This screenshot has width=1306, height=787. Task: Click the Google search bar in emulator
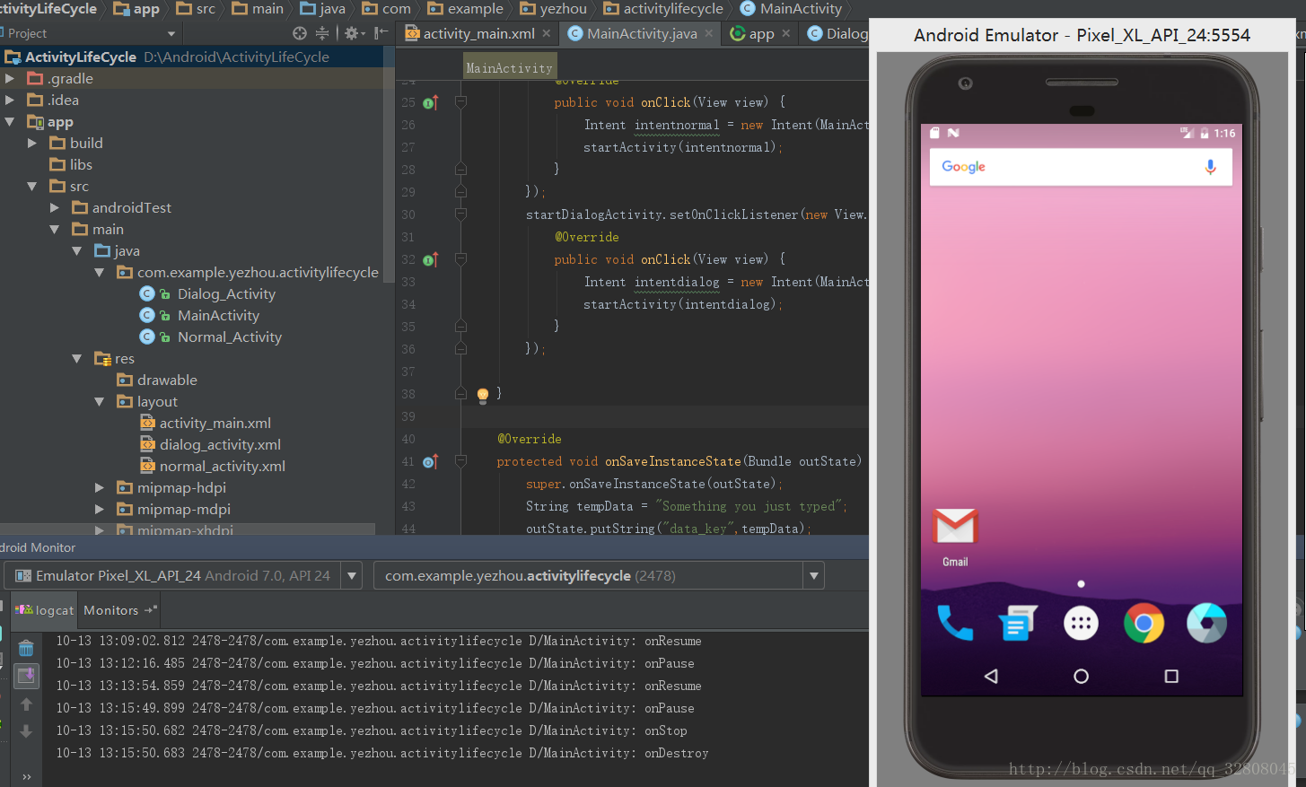coord(1081,167)
